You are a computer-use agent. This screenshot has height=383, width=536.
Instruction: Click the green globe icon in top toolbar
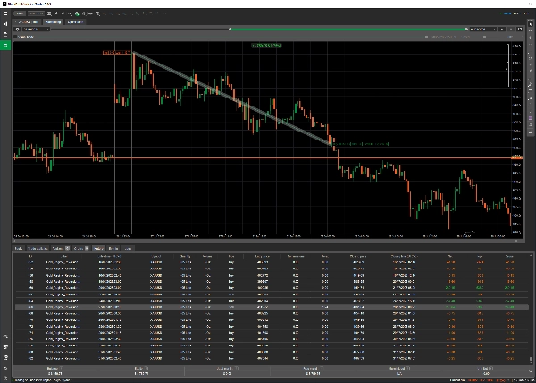tap(77, 13)
